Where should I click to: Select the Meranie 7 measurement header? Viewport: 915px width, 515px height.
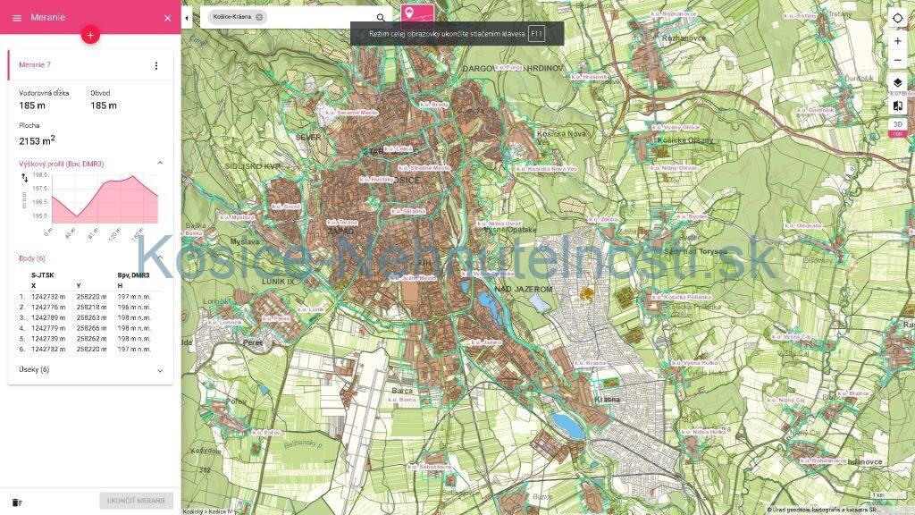click(90, 64)
